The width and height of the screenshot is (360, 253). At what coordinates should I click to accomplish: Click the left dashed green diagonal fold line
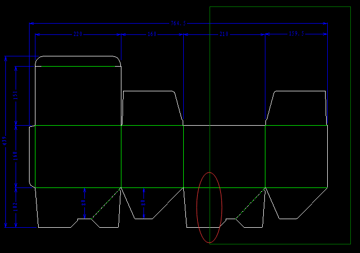click(x=106, y=203)
